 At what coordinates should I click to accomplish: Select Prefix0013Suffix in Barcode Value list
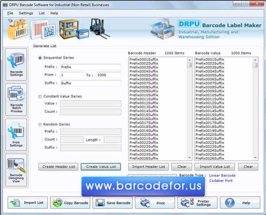(x=210, y=107)
